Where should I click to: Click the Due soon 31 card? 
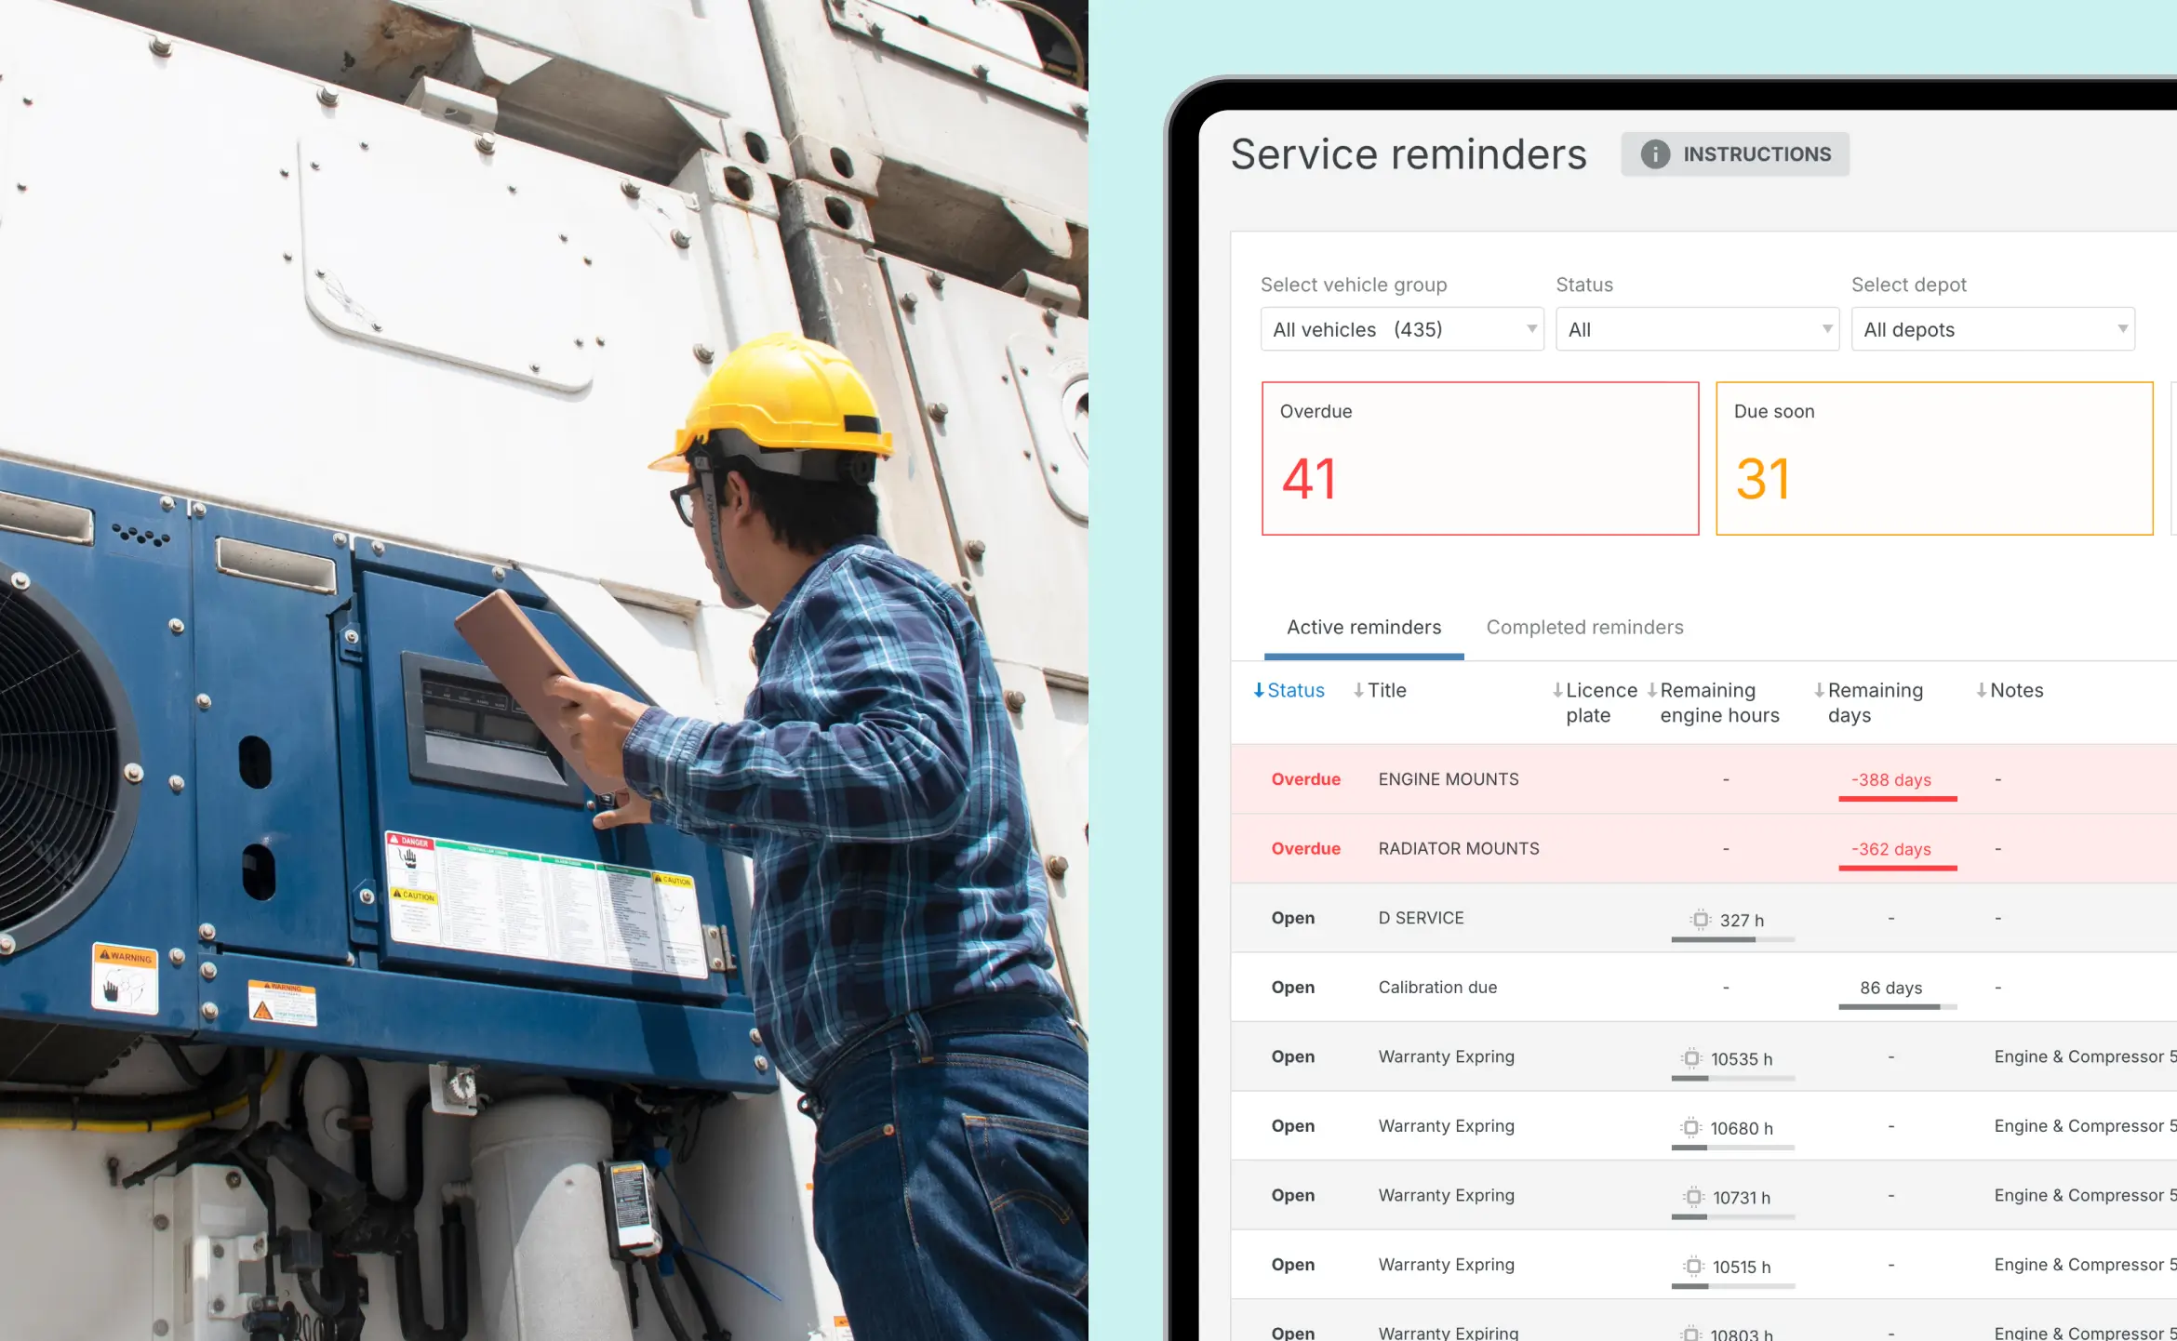(1933, 458)
